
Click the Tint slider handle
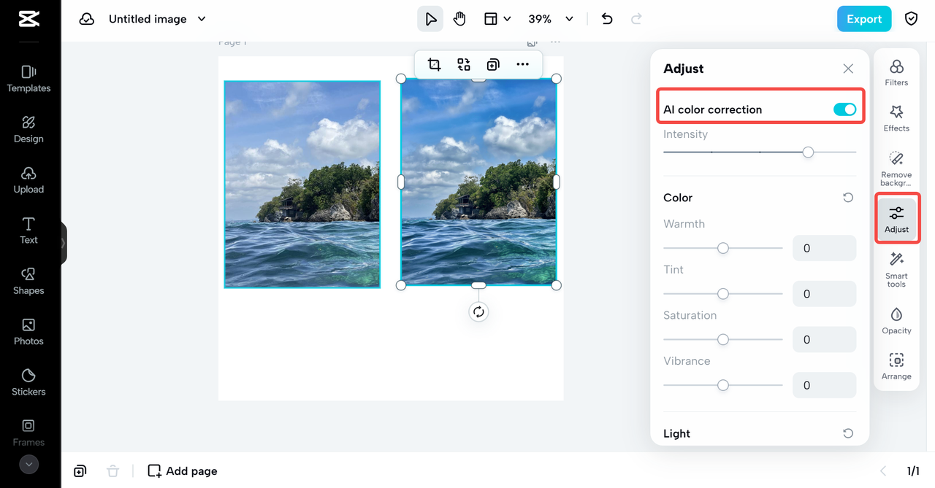(x=723, y=294)
